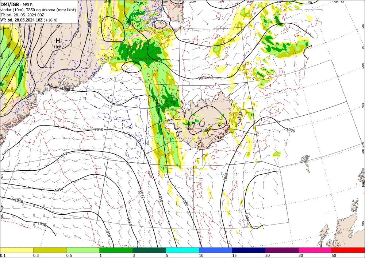This screenshot has height=258, width=365.
Task: Click the "H" high-pressure marker over Greenland
Action: pyautogui.click(x=58, y=41)
